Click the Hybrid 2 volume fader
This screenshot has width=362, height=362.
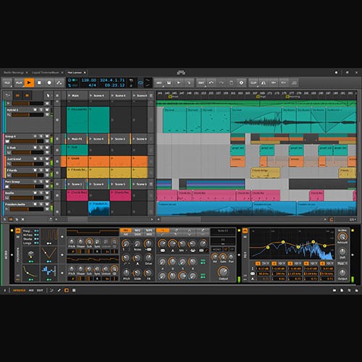coord(28,115)
